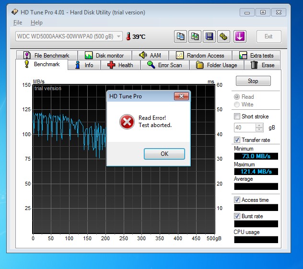
Task: Click the copy info to clipboard icon
Action: coord(180,36)
